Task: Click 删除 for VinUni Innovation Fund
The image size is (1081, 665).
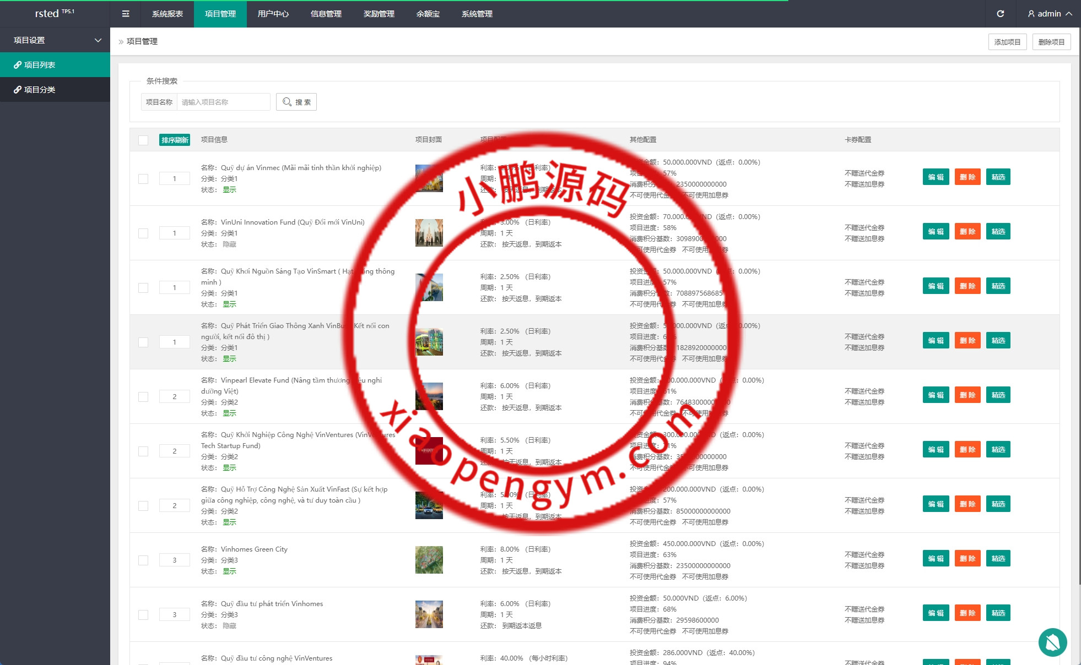Action: (968, 231)
